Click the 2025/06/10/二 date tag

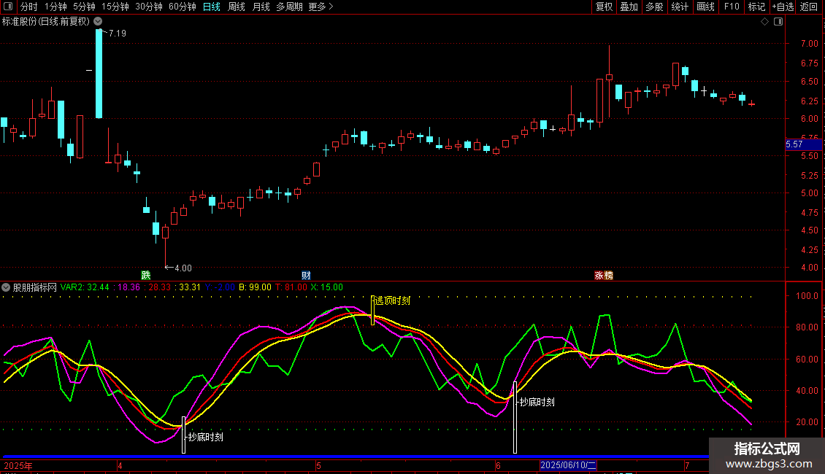pyautogui.click(x=568, y=465)
